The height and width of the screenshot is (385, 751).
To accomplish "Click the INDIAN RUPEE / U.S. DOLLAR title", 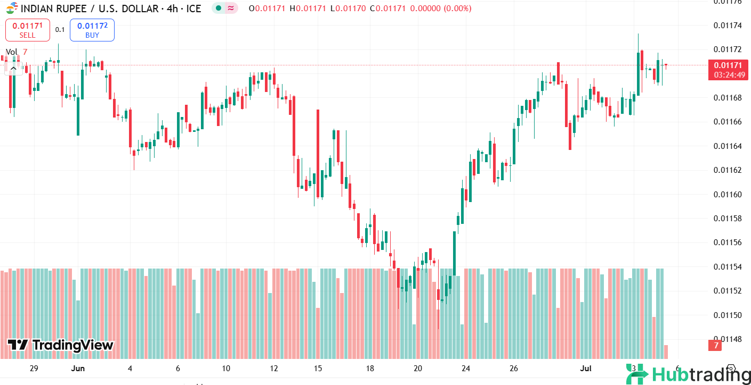I will [x=90, y=9].
